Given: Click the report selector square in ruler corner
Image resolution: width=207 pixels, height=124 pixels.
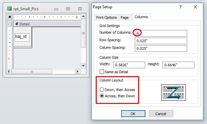Looking at the screenshot, I should coord(10,17).
